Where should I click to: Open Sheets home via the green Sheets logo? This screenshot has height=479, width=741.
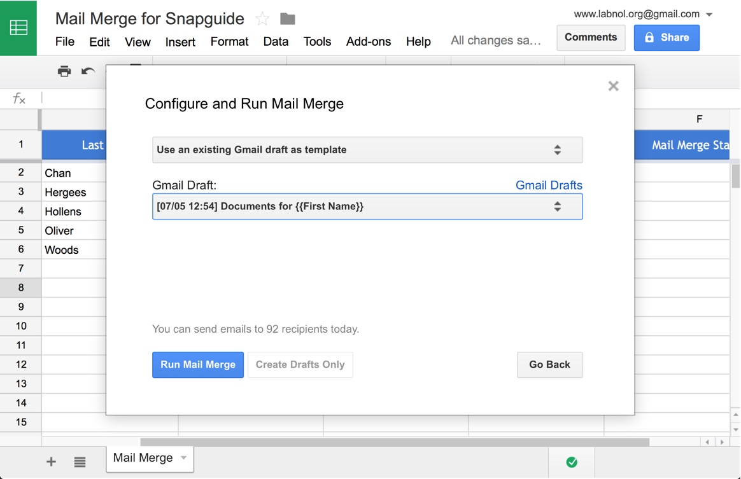(18, 27)
